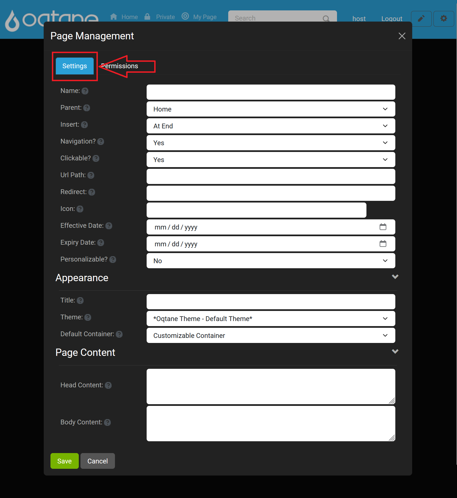
Task: Click the help icon next to Body Content
Action: [107, 422]
